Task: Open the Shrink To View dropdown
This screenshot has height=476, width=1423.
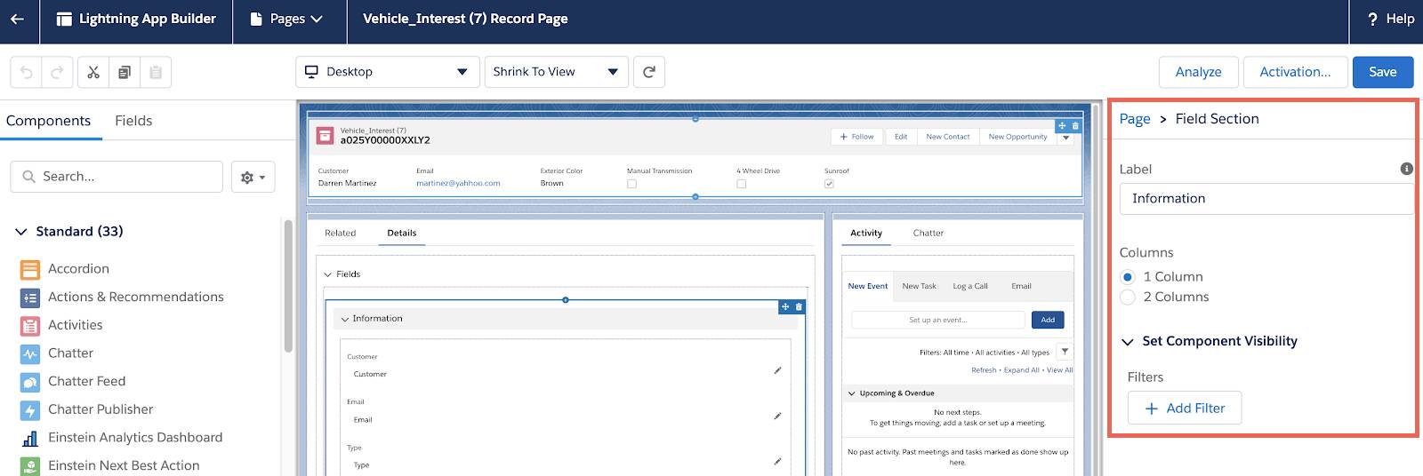Action: [x=557, y=72]
